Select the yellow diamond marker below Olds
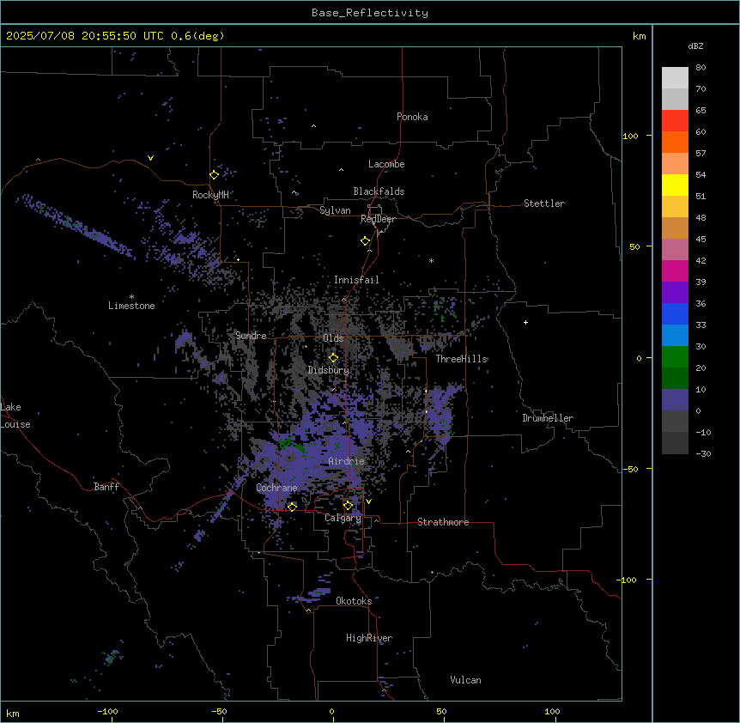Image resolution: width=740 pixels, height=723 pixels. pyautogui.click(x=334, y=358)
